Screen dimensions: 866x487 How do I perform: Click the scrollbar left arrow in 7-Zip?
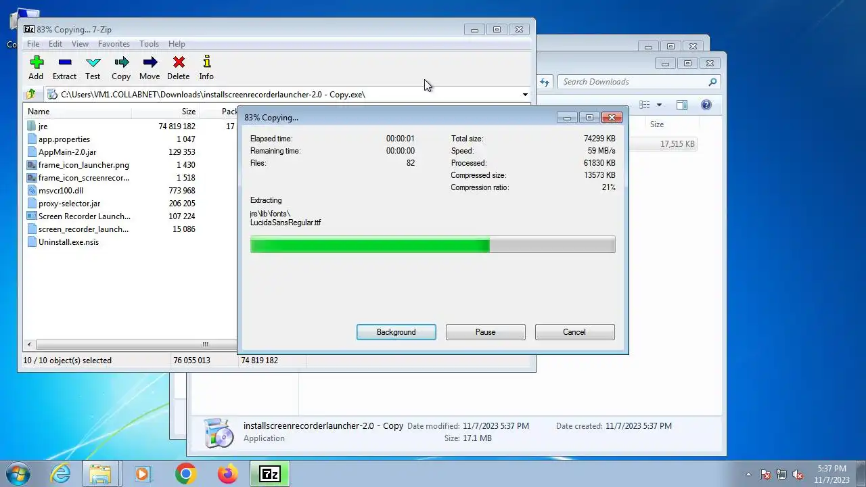28,344
